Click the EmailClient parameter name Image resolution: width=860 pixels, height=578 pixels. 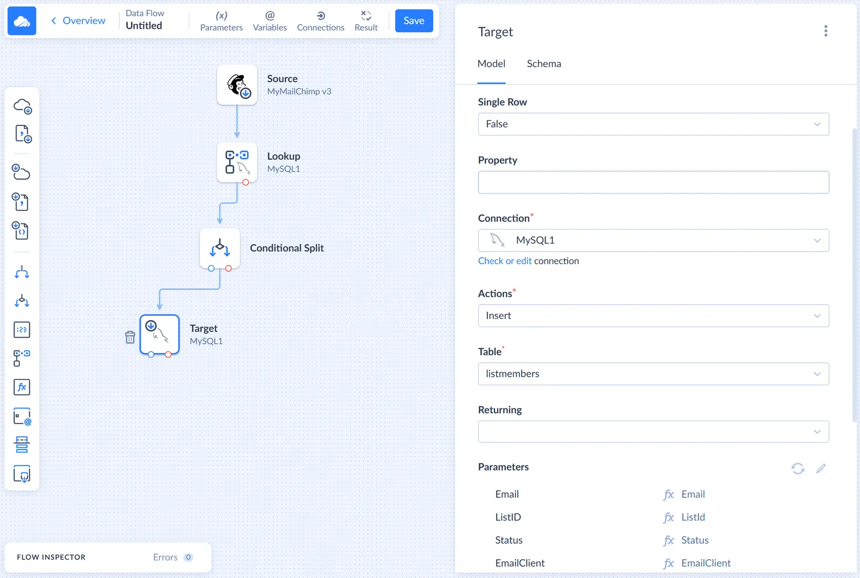520,564
